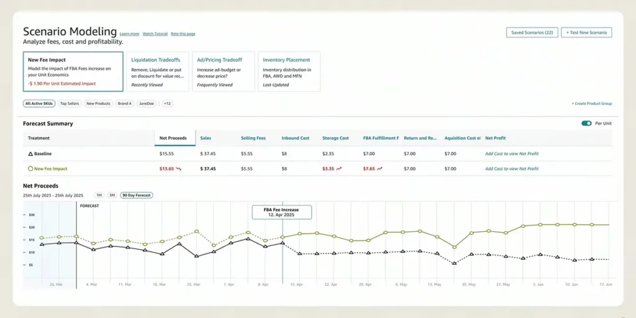This screenshot has width=636, height=318.
Task: Sort by Storage Cost column header
Action: (335, 138)
